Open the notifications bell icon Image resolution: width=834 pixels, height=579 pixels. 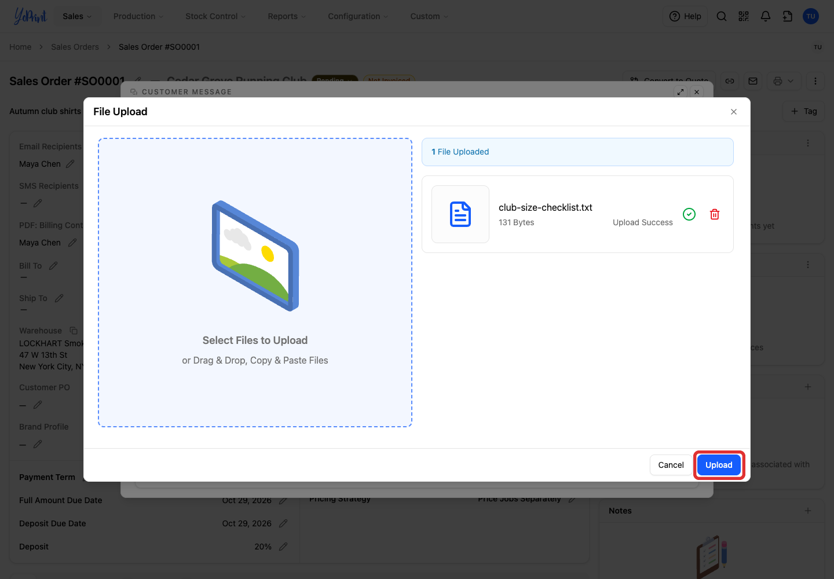(x=766, y=16)
